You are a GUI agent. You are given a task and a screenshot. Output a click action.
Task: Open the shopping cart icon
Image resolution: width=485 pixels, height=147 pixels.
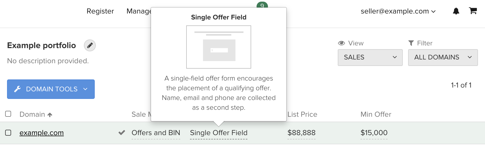coord(473,11)
